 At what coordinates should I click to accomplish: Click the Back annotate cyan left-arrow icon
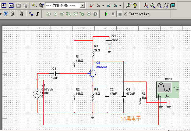point(109,5)
